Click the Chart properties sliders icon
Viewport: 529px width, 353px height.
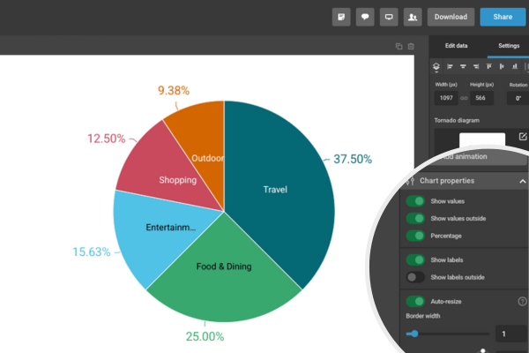(x=410, y=182)
